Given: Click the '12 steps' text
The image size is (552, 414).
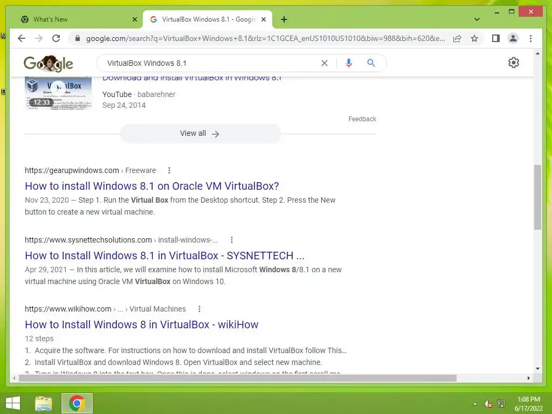Looking at the screenshot, I should [x=39, y=339].
